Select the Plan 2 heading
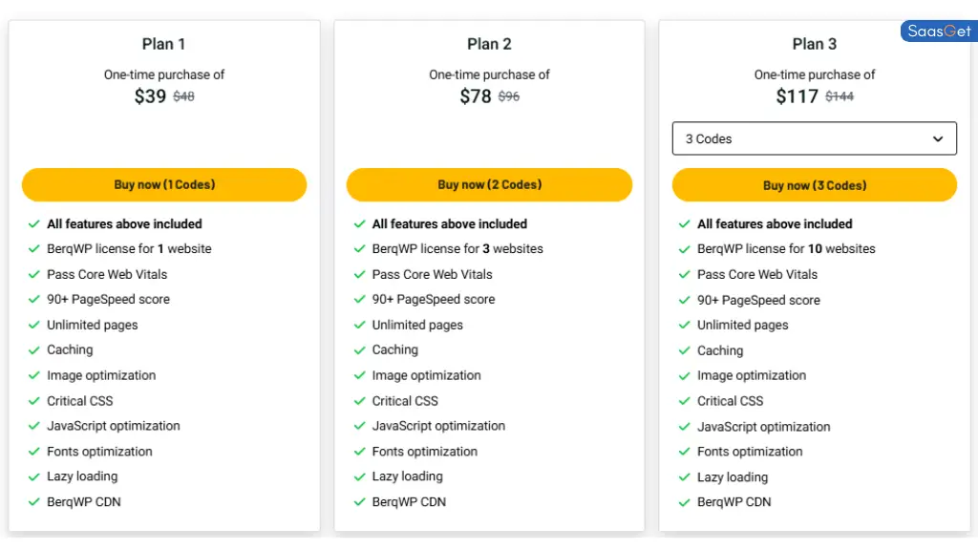Screen dimensions: 978x550 [x=489, y=44]
